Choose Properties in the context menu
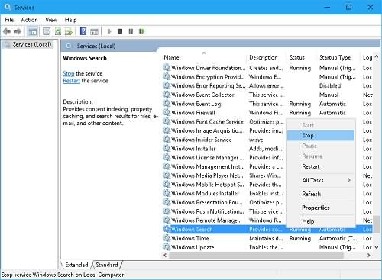Viewport: 382px width, 280px height. (x=321, y=208)
